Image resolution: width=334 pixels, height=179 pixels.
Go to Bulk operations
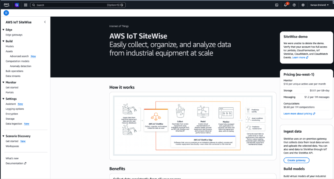[x=14, y=71]
